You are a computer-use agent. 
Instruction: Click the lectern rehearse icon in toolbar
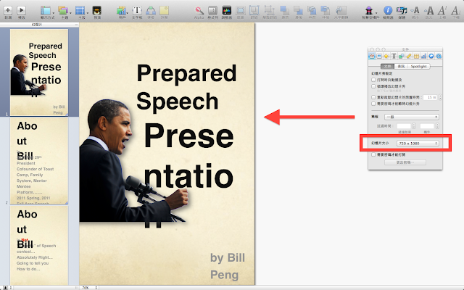pyautogui.click(x=96, y=10)
